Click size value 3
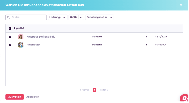Viewport: 189px width, 103px height. tap(146, 36)
